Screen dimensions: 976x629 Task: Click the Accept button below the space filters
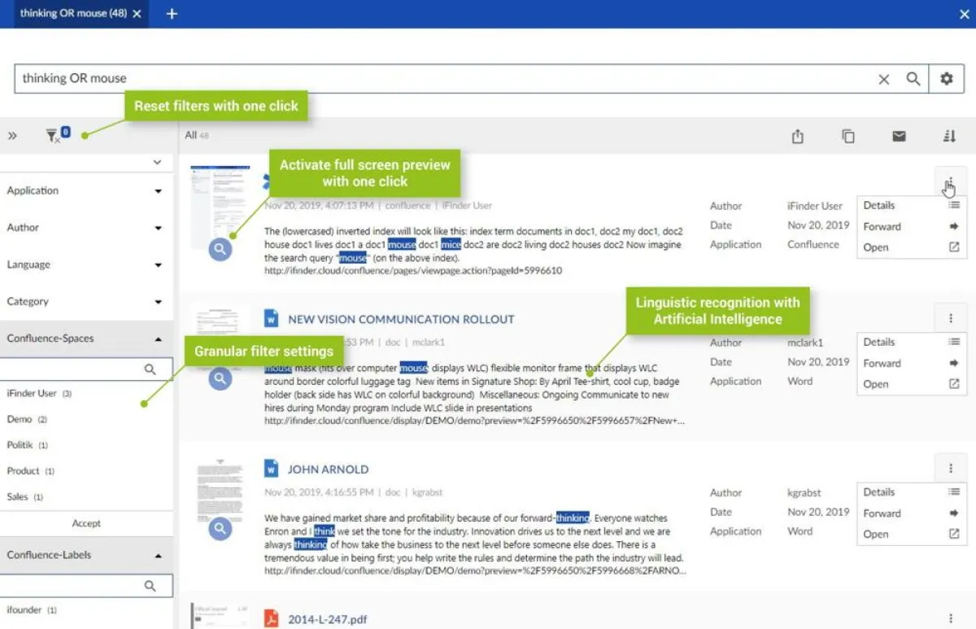coord(86,523)
